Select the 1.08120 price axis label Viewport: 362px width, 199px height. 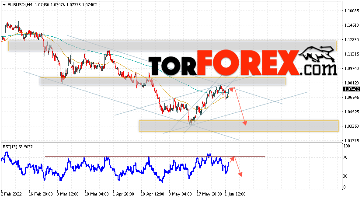click(x=352, y=83)
